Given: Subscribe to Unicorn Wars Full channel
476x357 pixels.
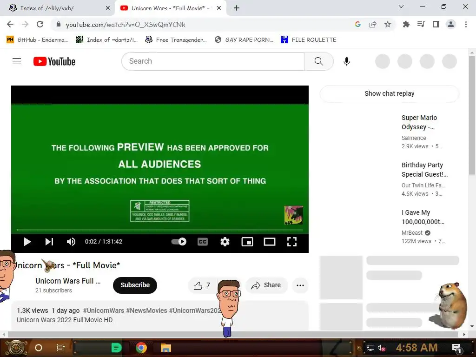Looking at the screenshot, I should click(x=135, y=285).
